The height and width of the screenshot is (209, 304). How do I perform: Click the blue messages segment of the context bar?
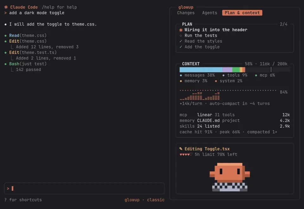201,70
